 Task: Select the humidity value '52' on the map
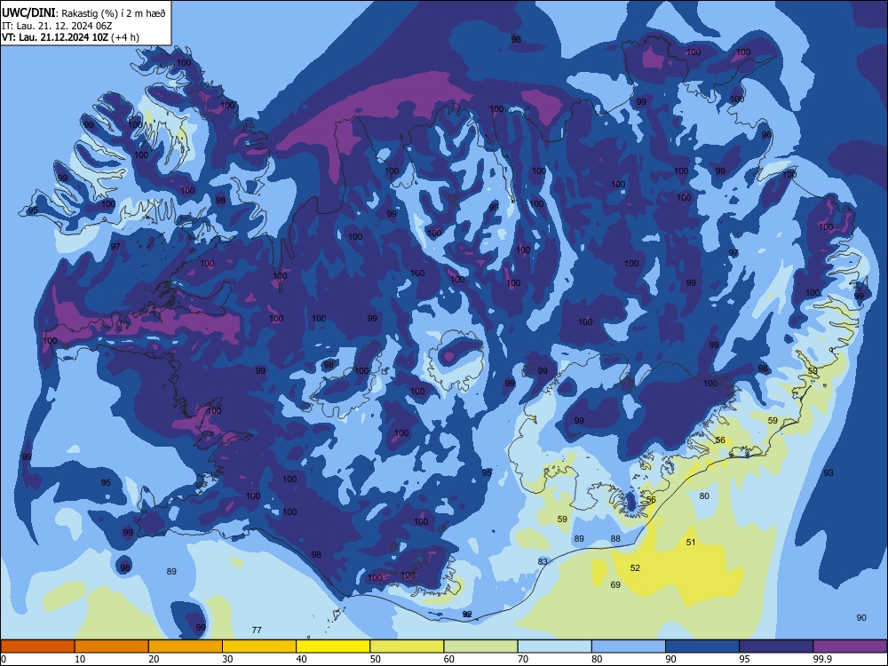coord(636,567)
